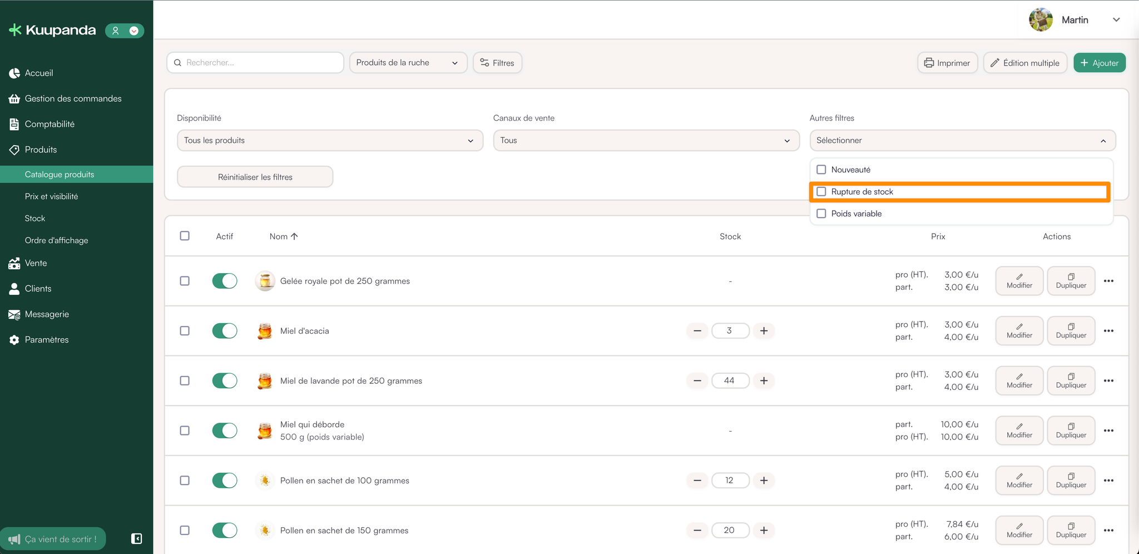
Task: Click the Paramètres gear icon
Action: click(14, 340)
